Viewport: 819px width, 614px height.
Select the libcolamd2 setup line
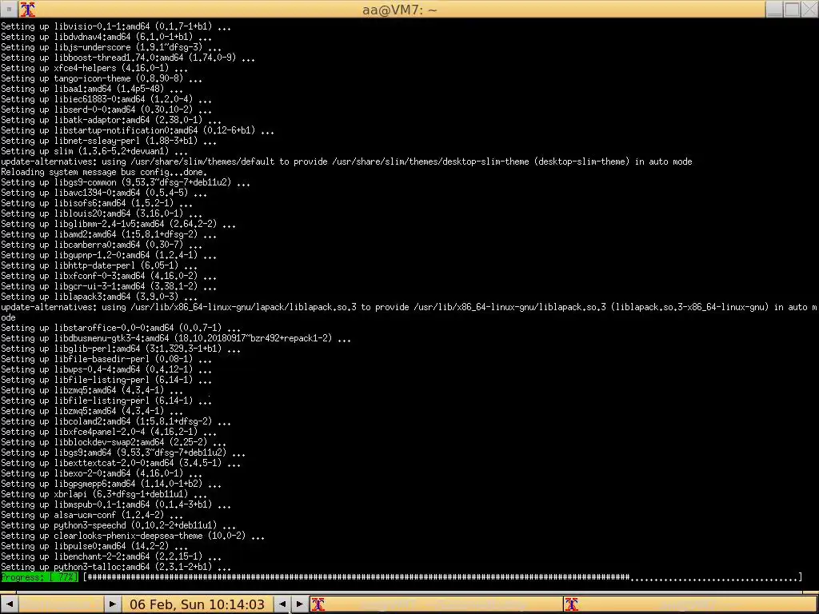point(116,421)
